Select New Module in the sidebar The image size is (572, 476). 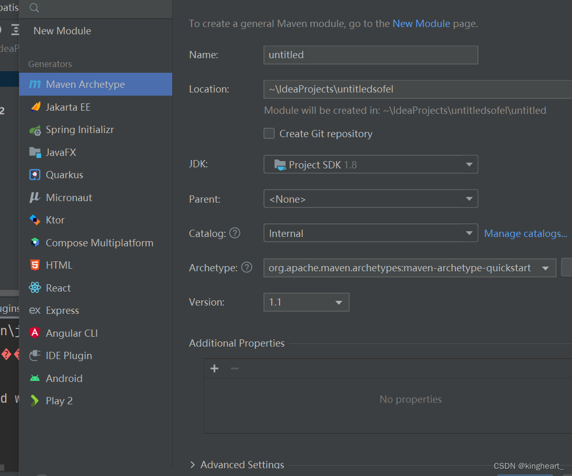[62, 31]
